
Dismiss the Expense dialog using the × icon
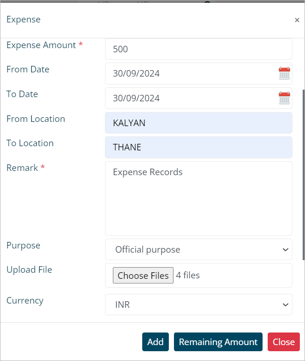[297, 20]
